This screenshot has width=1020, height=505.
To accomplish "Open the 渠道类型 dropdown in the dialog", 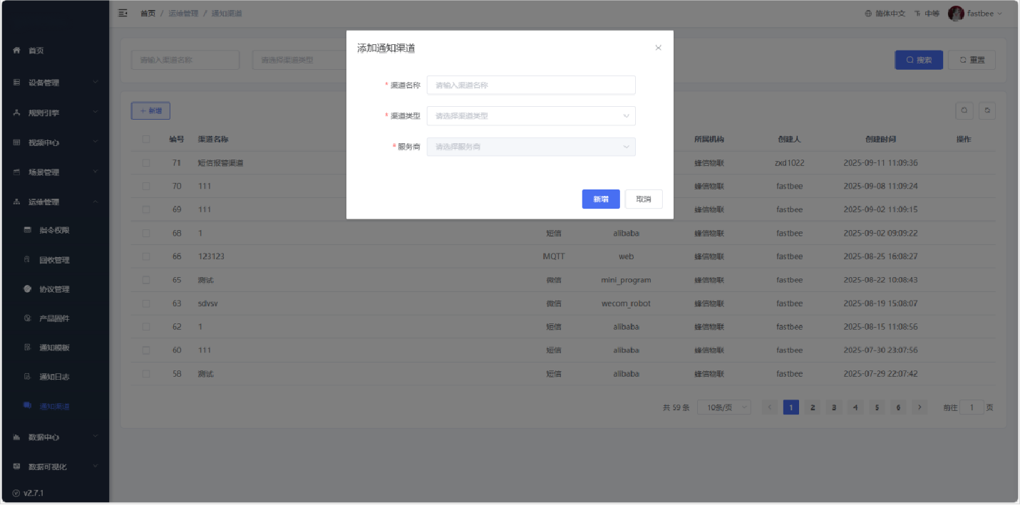I will tap(530, 115).
